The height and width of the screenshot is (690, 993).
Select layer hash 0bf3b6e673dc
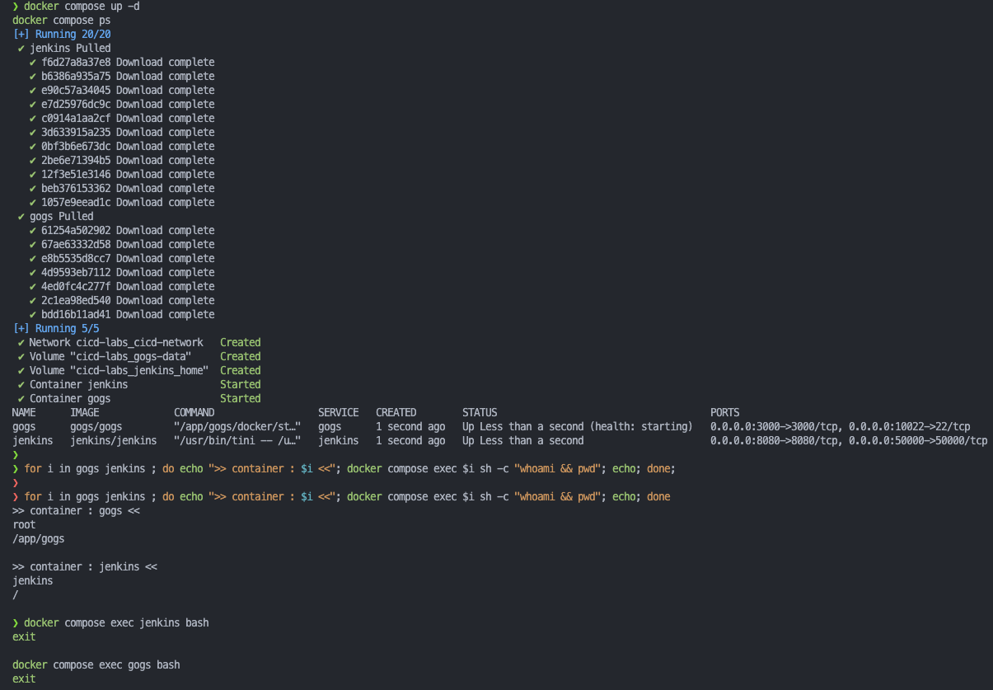coord(76,146)
